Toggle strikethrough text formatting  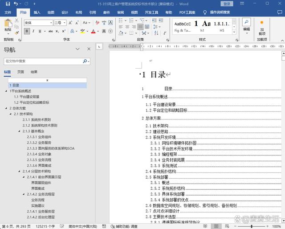pos(50,31)
